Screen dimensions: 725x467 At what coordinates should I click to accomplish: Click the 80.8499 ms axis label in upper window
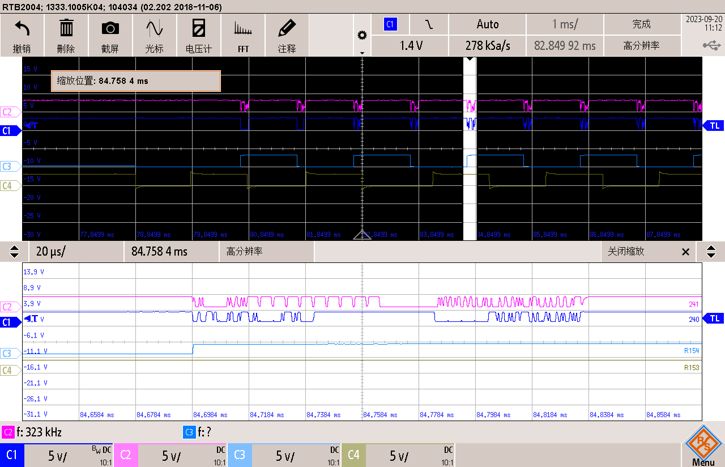coord(267,234)
